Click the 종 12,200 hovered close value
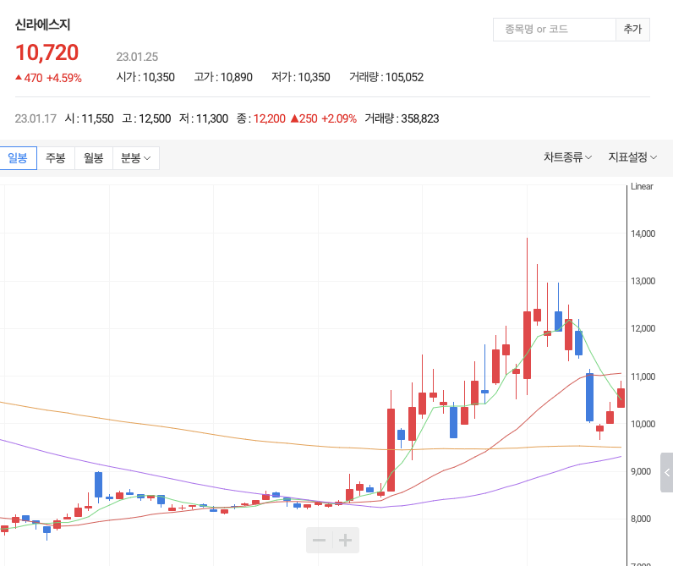This screenshot has height=566, width=673. (261, 118)
